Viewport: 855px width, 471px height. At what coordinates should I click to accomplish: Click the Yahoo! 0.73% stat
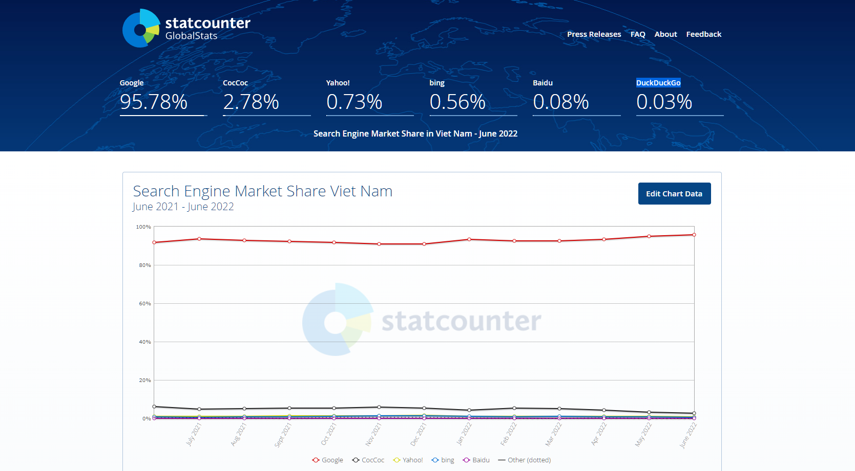pyautogui.click(x=354, y=102)
